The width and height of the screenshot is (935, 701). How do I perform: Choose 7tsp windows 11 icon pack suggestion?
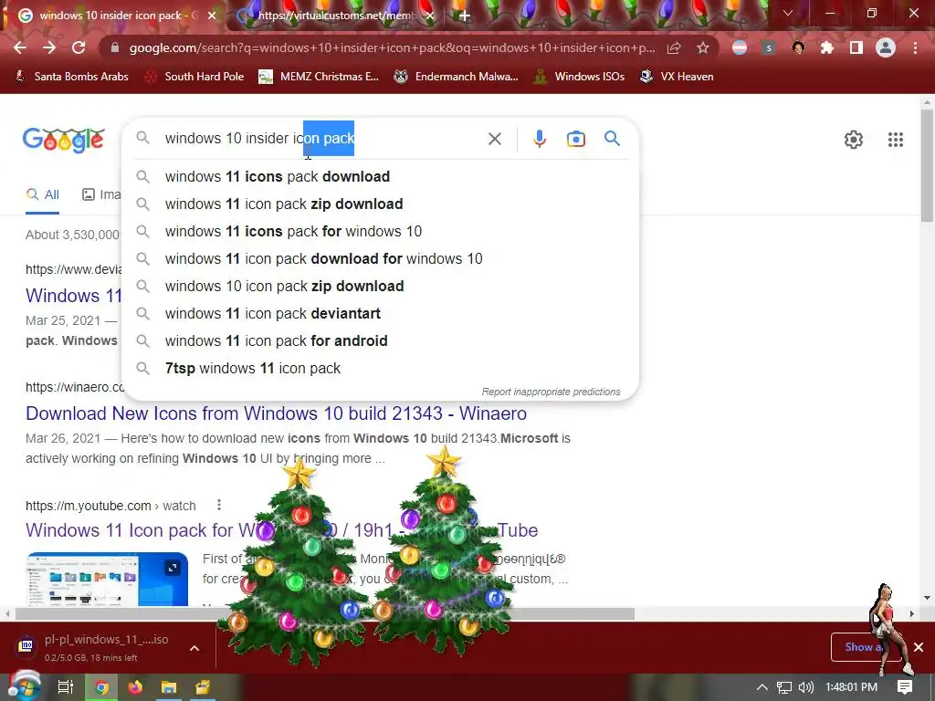pos(379,369)
